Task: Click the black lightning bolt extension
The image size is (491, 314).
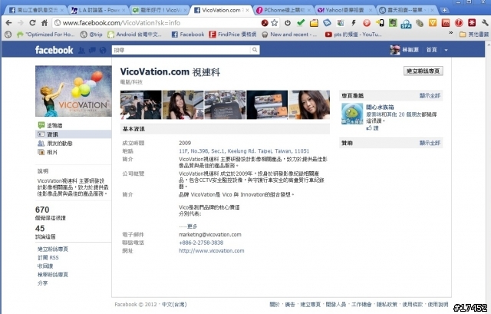Action: 354,22
